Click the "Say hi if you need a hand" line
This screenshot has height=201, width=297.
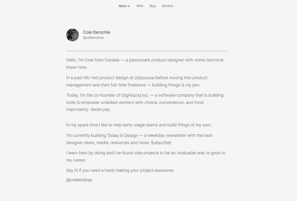coord(120,170)
